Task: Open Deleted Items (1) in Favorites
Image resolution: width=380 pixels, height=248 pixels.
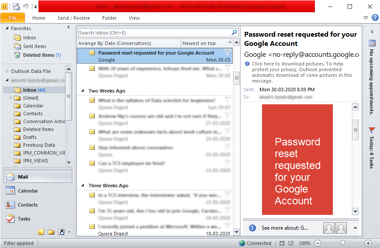Action: pyautogui.click(x=37, y=55)
